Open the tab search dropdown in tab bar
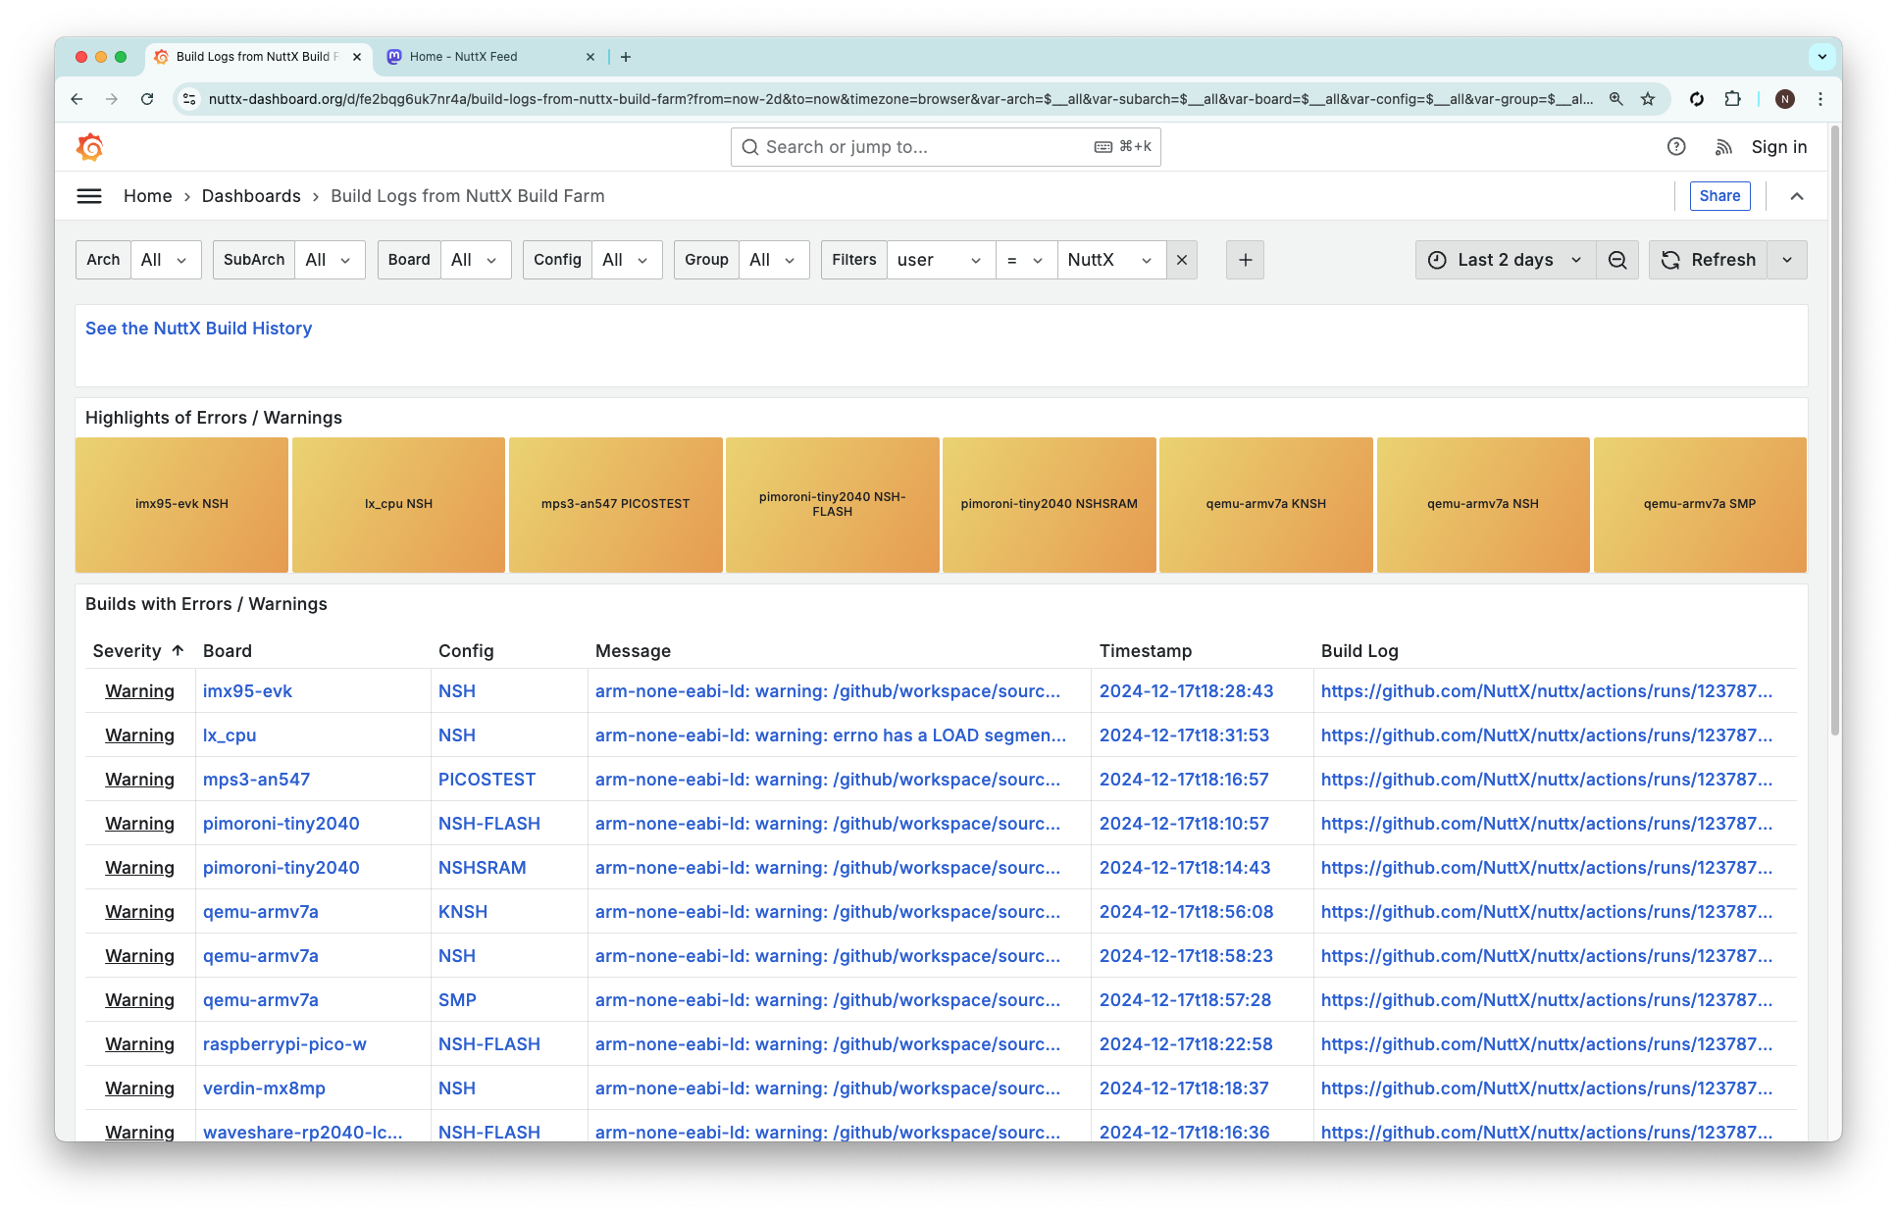Screen dimensions: 1897x1214 click(1822, 57)
